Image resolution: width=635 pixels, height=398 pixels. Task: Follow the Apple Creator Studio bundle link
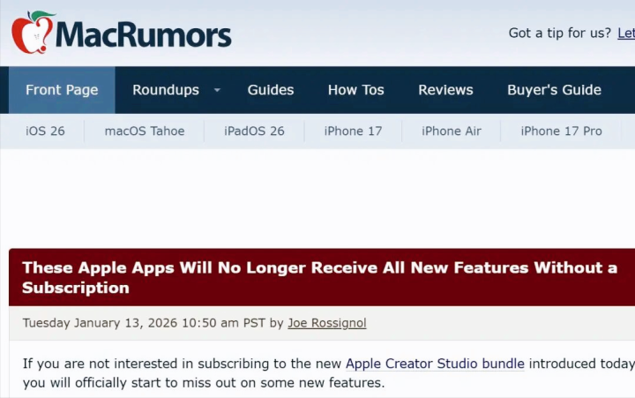(435, 364)
